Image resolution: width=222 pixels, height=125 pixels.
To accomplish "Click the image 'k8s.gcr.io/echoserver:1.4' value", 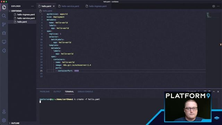I will tap(77, 65).
